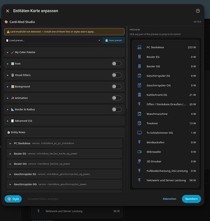Viewport: 210px width, 221px height.
Task: Click Abbrechen to cancel
Action: 169,199
